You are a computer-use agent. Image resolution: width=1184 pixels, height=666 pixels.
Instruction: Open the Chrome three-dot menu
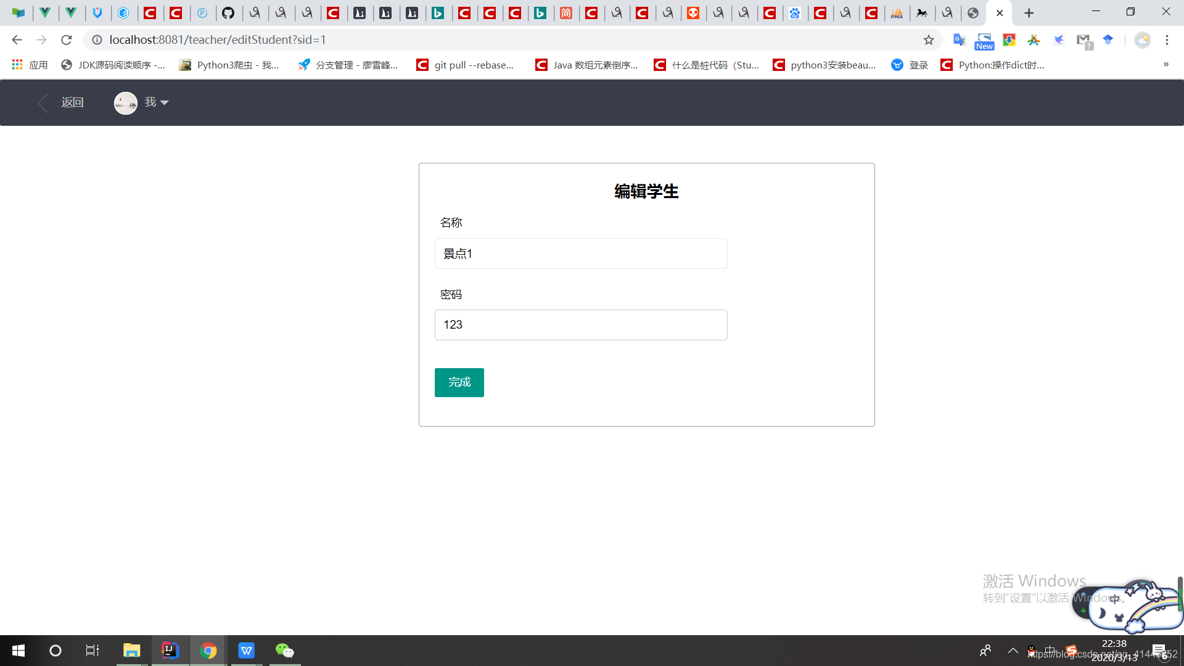(x=1167, y=39)
